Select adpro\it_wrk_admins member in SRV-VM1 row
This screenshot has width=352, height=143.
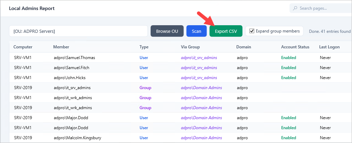(73, 98)
